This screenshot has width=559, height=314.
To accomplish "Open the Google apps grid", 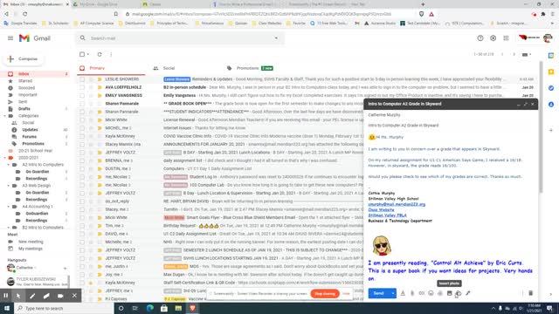I will 506,38.
